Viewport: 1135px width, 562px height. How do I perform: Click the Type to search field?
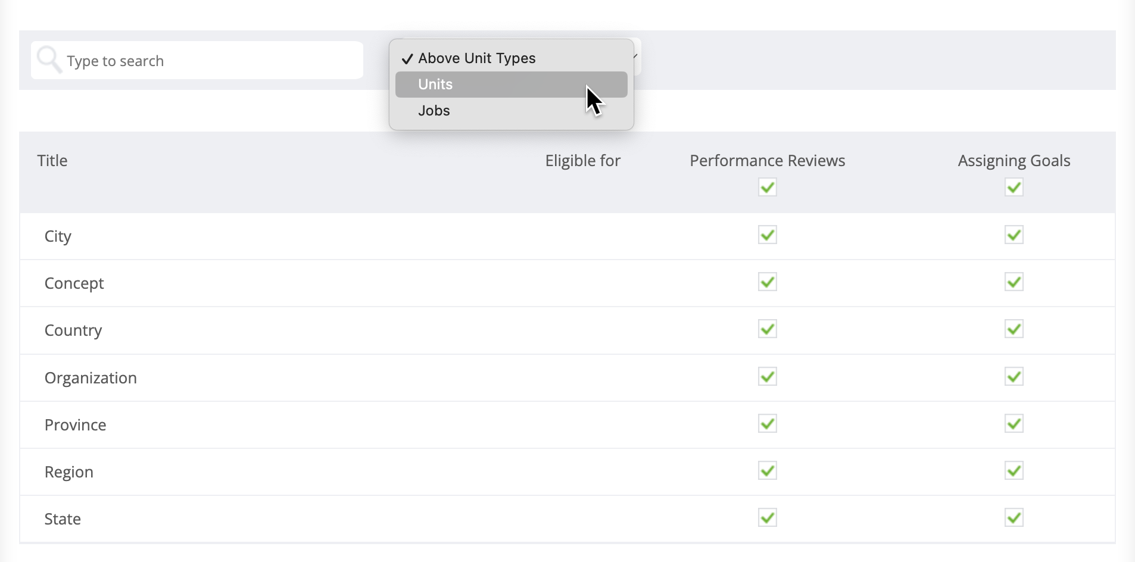197,60
